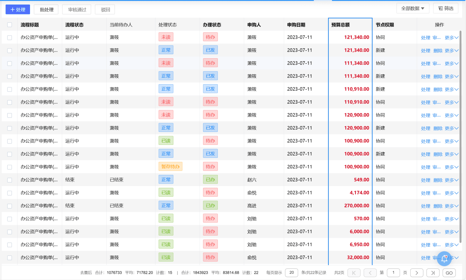
Task: Check the row with 6,000.00 budget
Action: pos(10,232)
